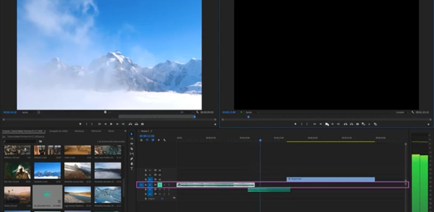Viewport: 434px width, 212px height.
Task: Open timeline display settings wrench icon
Action: (164, 140)
